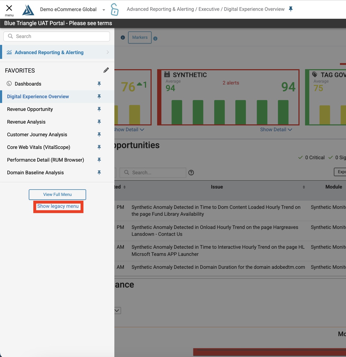Click info icon left of Markers
This screenshot has width=346, height=357.
123,37
